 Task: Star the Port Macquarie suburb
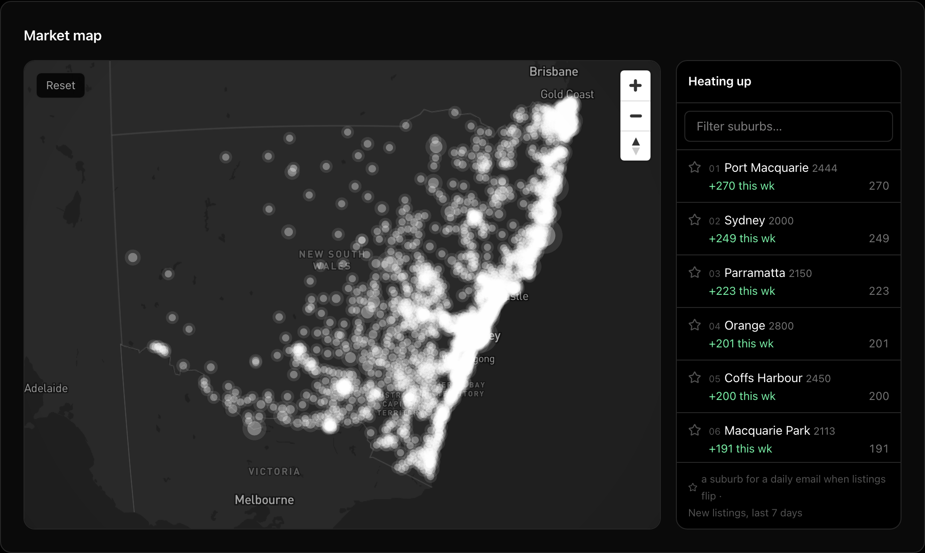[695, 168]
